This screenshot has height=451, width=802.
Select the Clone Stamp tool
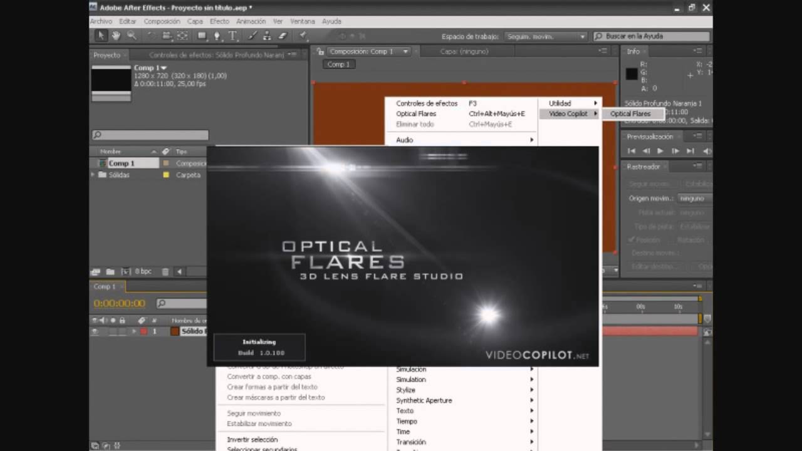pyautogui.click(x=268, y=36)
